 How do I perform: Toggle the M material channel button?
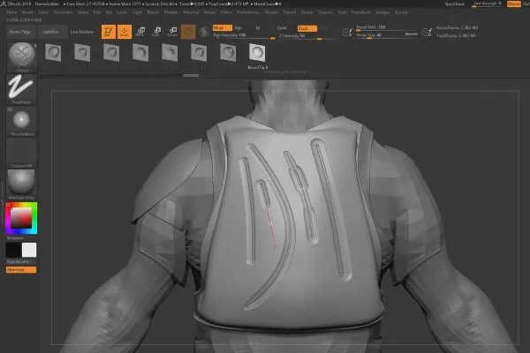point(258,28)
